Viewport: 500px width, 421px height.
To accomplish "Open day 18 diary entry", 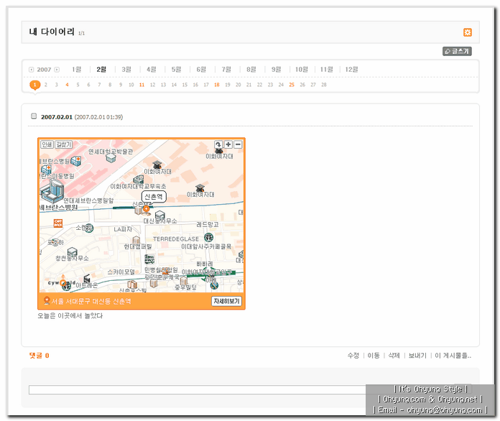I will pyautogui.click(x=216, y=85).
